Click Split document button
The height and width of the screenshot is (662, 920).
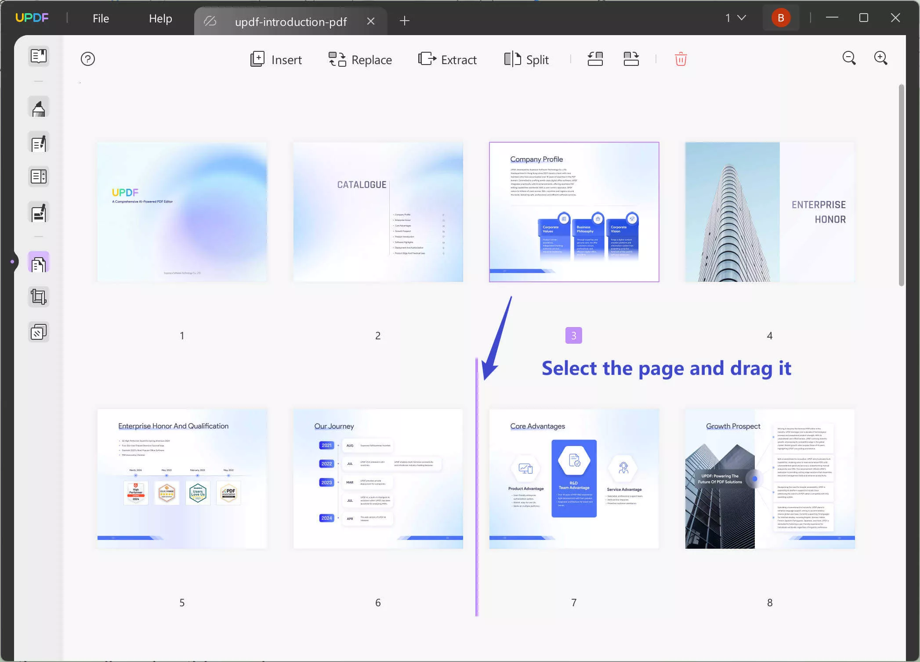[526, 59]
